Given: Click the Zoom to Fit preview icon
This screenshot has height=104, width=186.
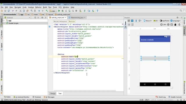Looking at the screenshot, I should click(x=172, y=25).
